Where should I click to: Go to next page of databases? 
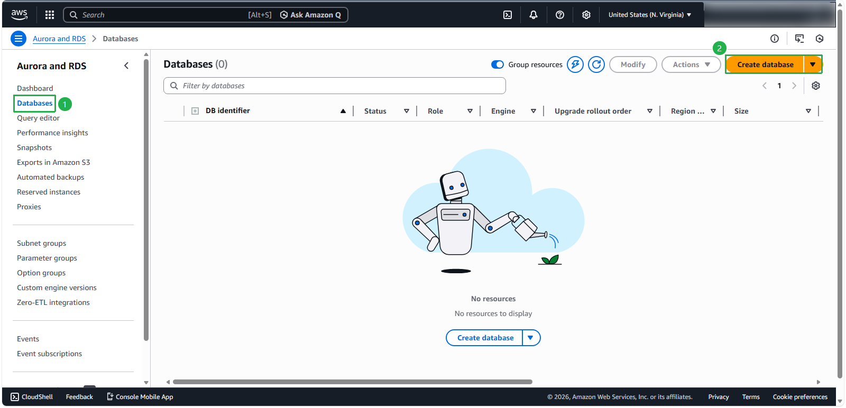tap(794, 86)
